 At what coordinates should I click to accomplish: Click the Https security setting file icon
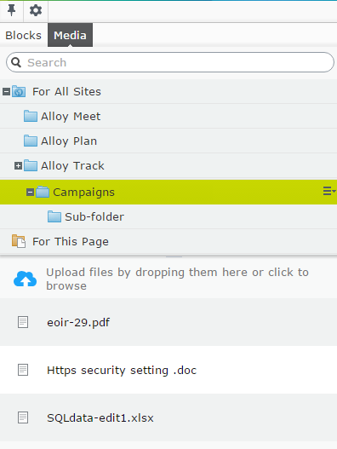point(23,370)
